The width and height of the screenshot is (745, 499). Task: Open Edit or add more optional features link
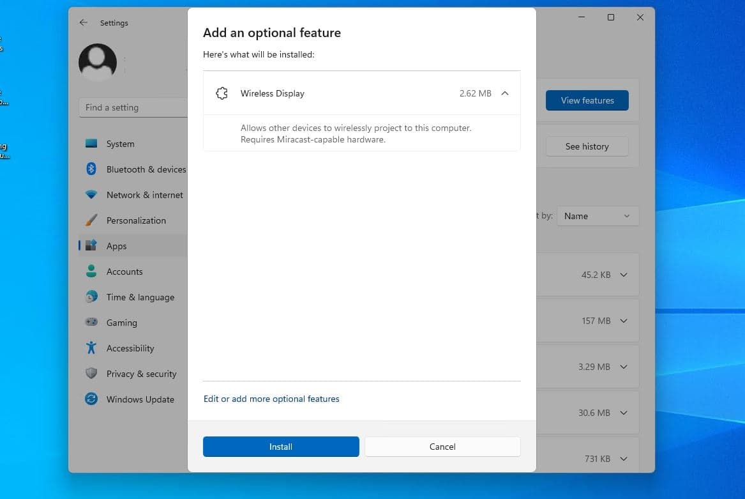[x=271, y=399]
